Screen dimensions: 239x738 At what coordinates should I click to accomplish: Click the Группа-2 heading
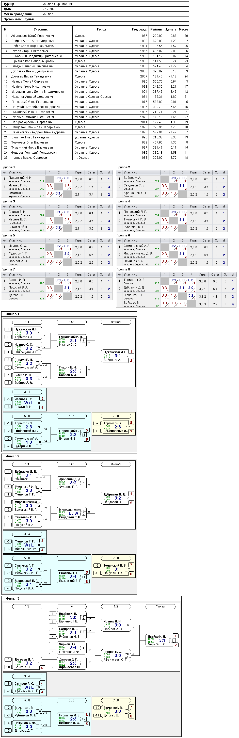[x=123, y=167]
